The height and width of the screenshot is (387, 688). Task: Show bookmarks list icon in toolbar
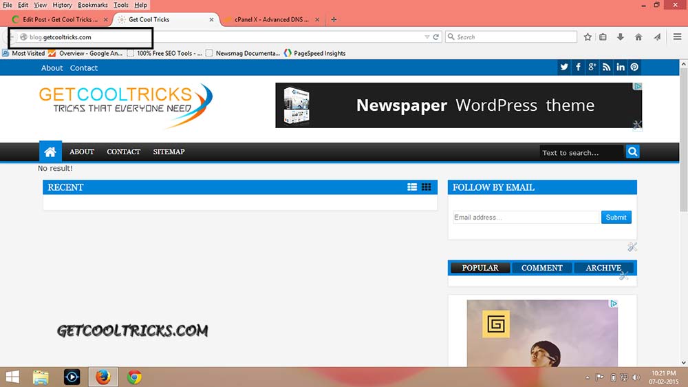click(603, 37)
